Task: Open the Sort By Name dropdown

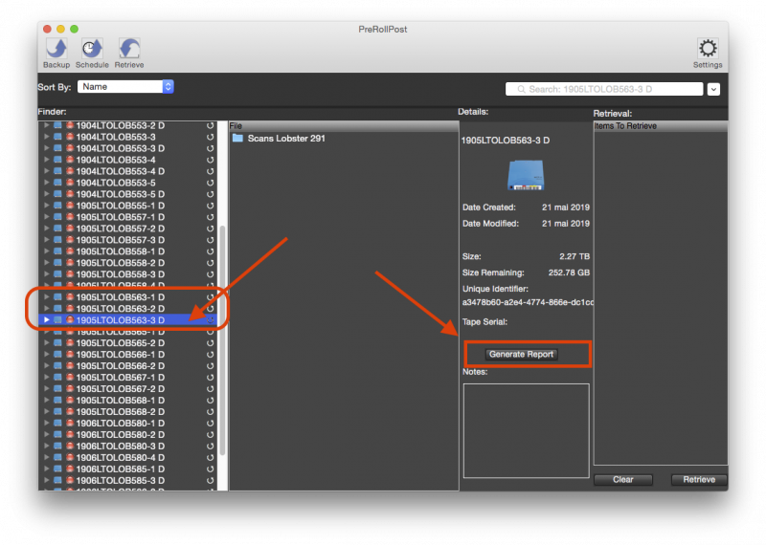Action: click(125, 86)
